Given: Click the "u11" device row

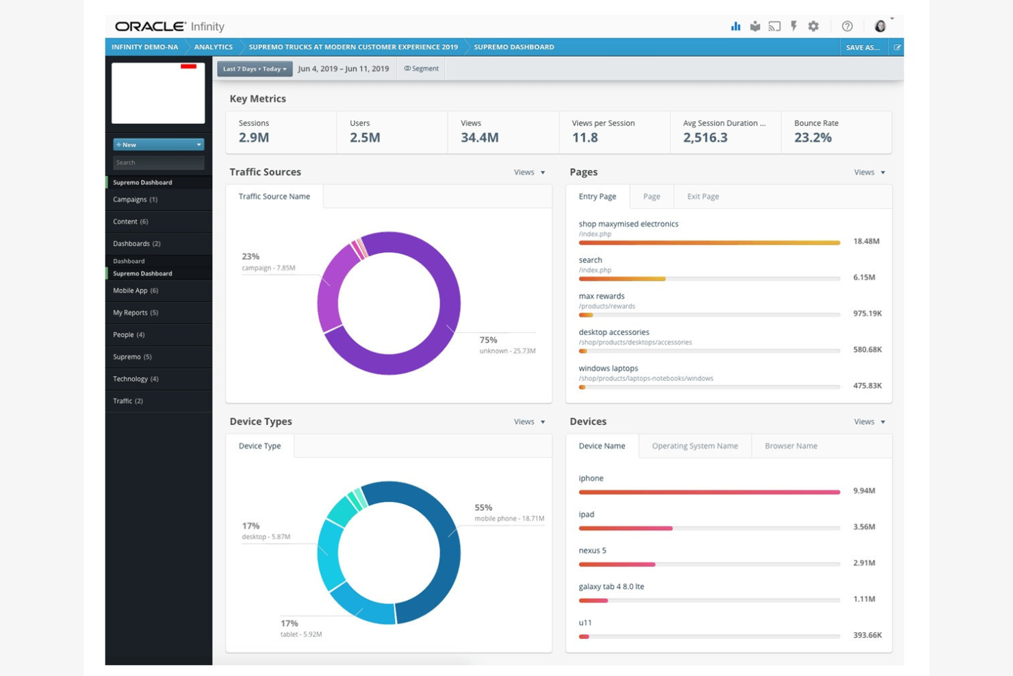Looking at the screenshot, I should click(730, 629).
